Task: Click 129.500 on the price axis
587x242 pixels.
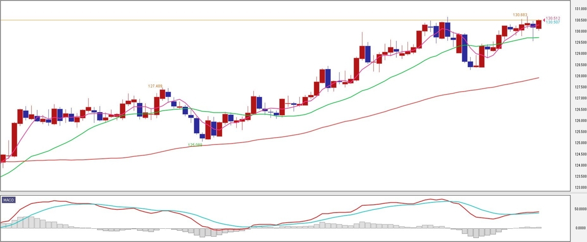Action: (580, 43)
